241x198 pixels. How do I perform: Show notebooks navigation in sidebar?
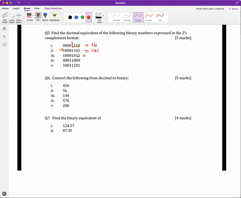[x=5, y=29]
